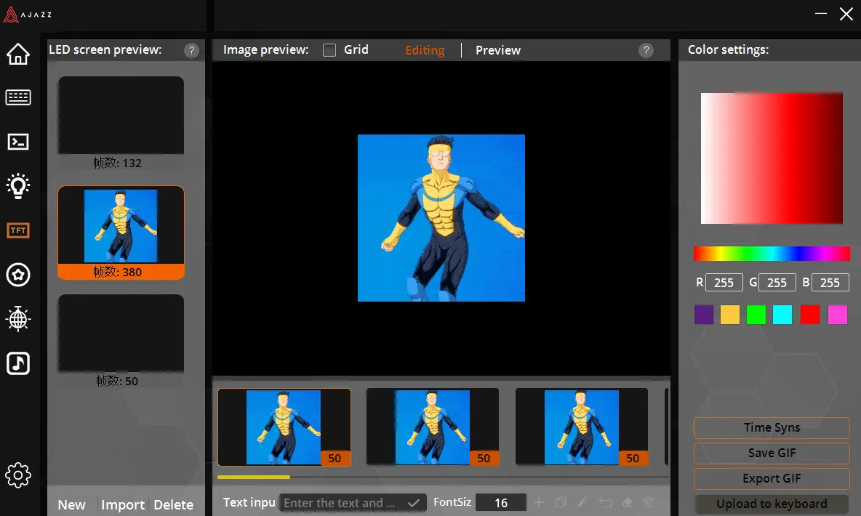Select the second frame thumbnail in timeline
The image size is (861, 516).
[433, 427]
